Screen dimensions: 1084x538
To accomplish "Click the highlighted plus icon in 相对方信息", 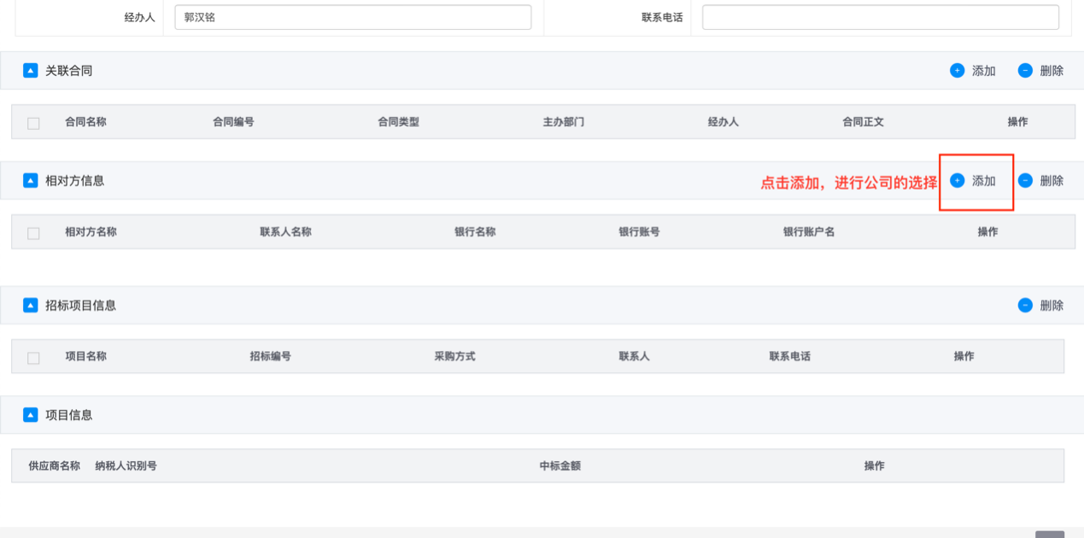I will pos(957,180).
